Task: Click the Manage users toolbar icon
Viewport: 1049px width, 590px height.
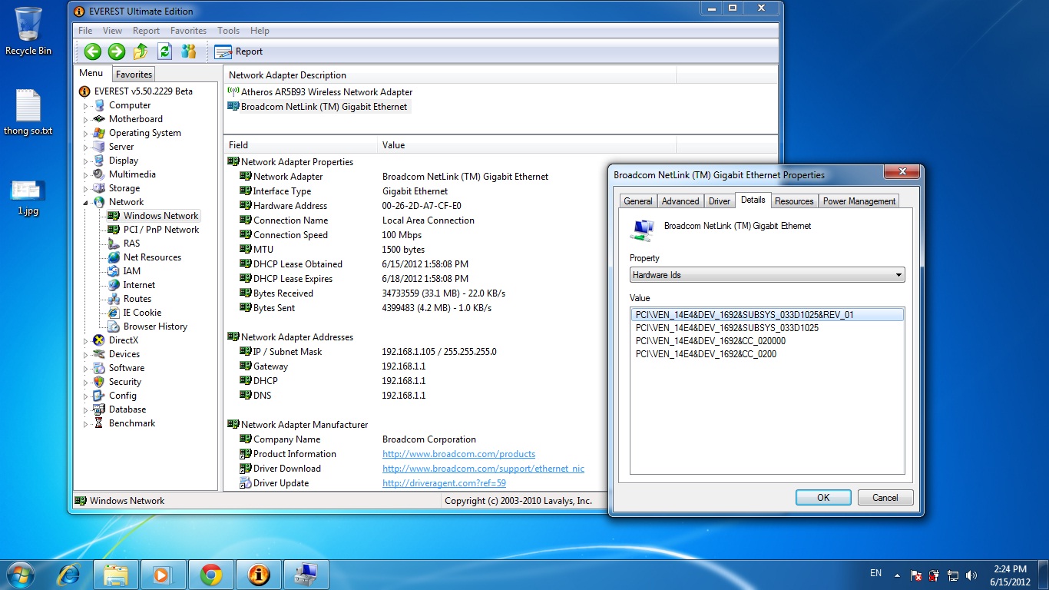Action: 188,51
